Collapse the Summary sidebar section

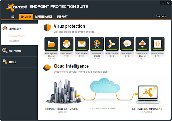pyautogui.click(x=15, y=29)
